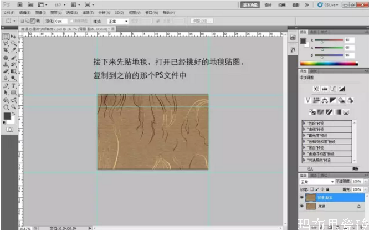The width and height of the screenshot is (369, 231).
Task: Select the Quick Selection tool
Action: pos(13,43)
